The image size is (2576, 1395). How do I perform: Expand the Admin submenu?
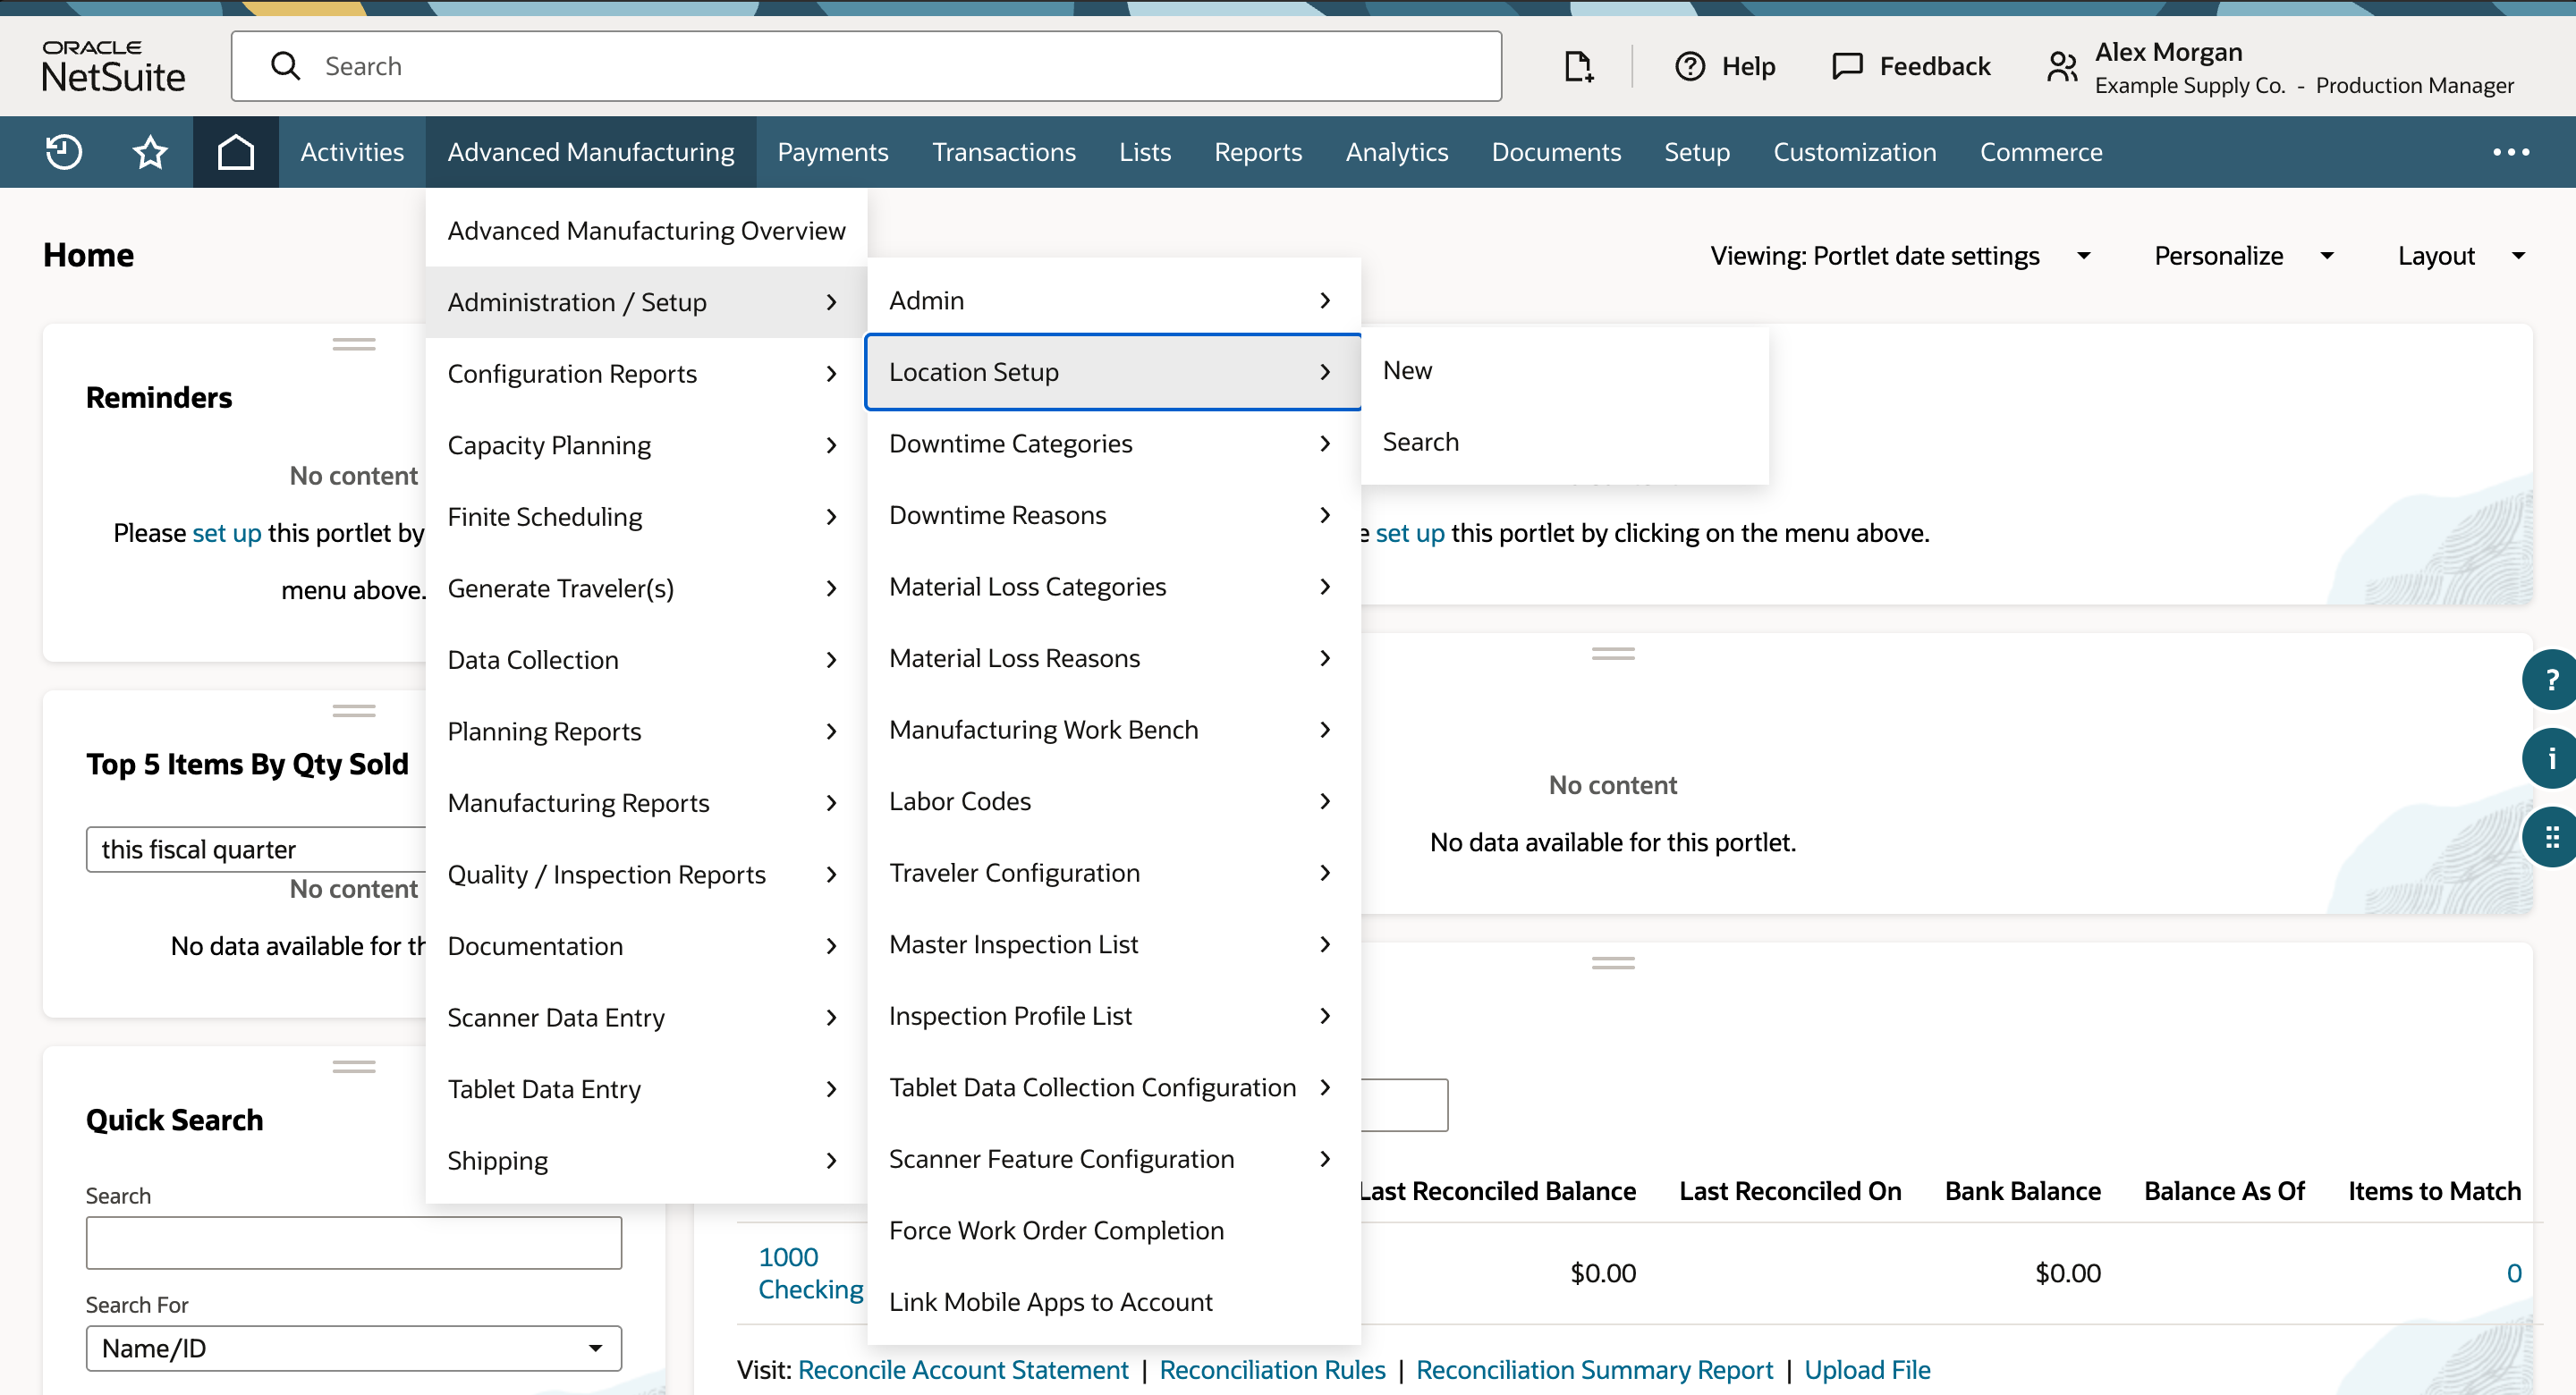(1113, 300)
